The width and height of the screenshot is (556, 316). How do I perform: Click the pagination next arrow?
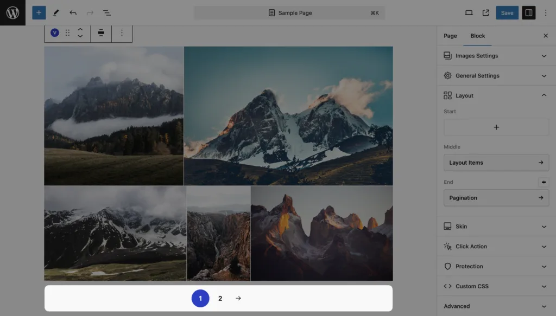coord(238,298)
